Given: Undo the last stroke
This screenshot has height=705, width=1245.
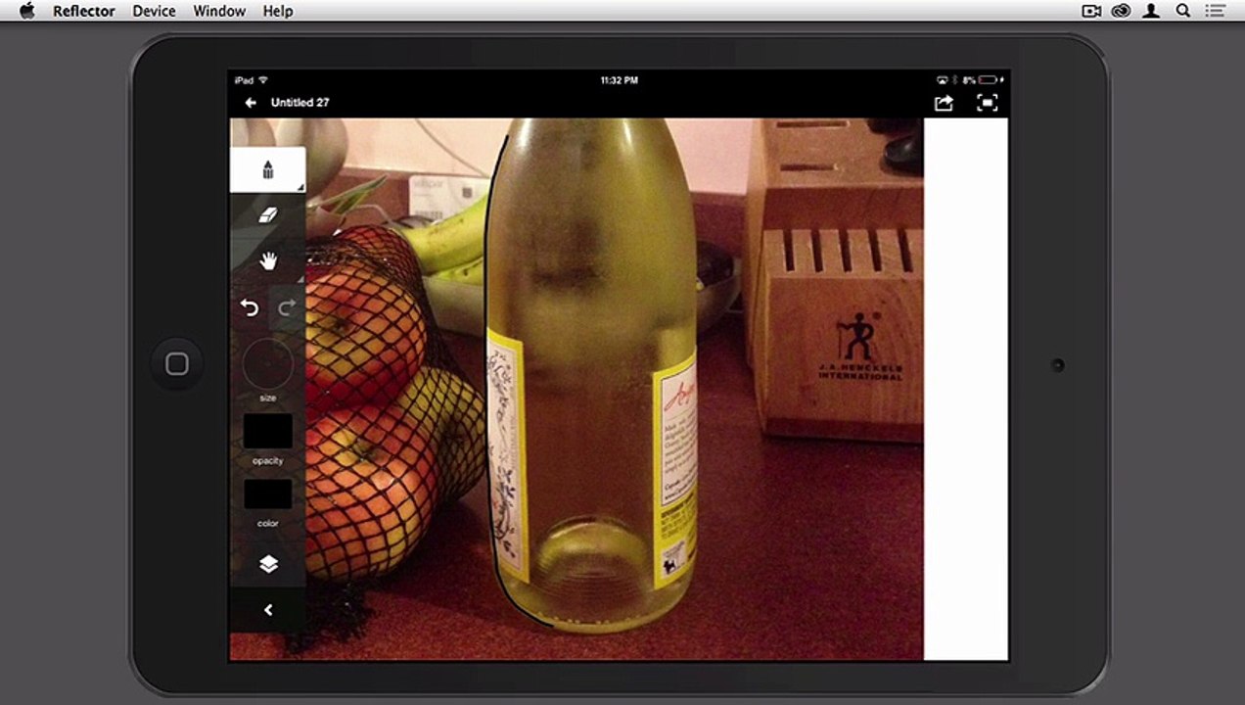Looking at the screenshot, I should point(250,308).
